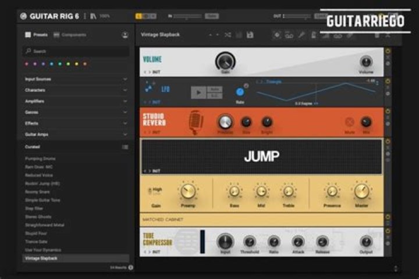Select the Simple Guitar Tone preset
Image resolution: width=419 pixels, height=279 pixels.
click(x=43, y=200)
